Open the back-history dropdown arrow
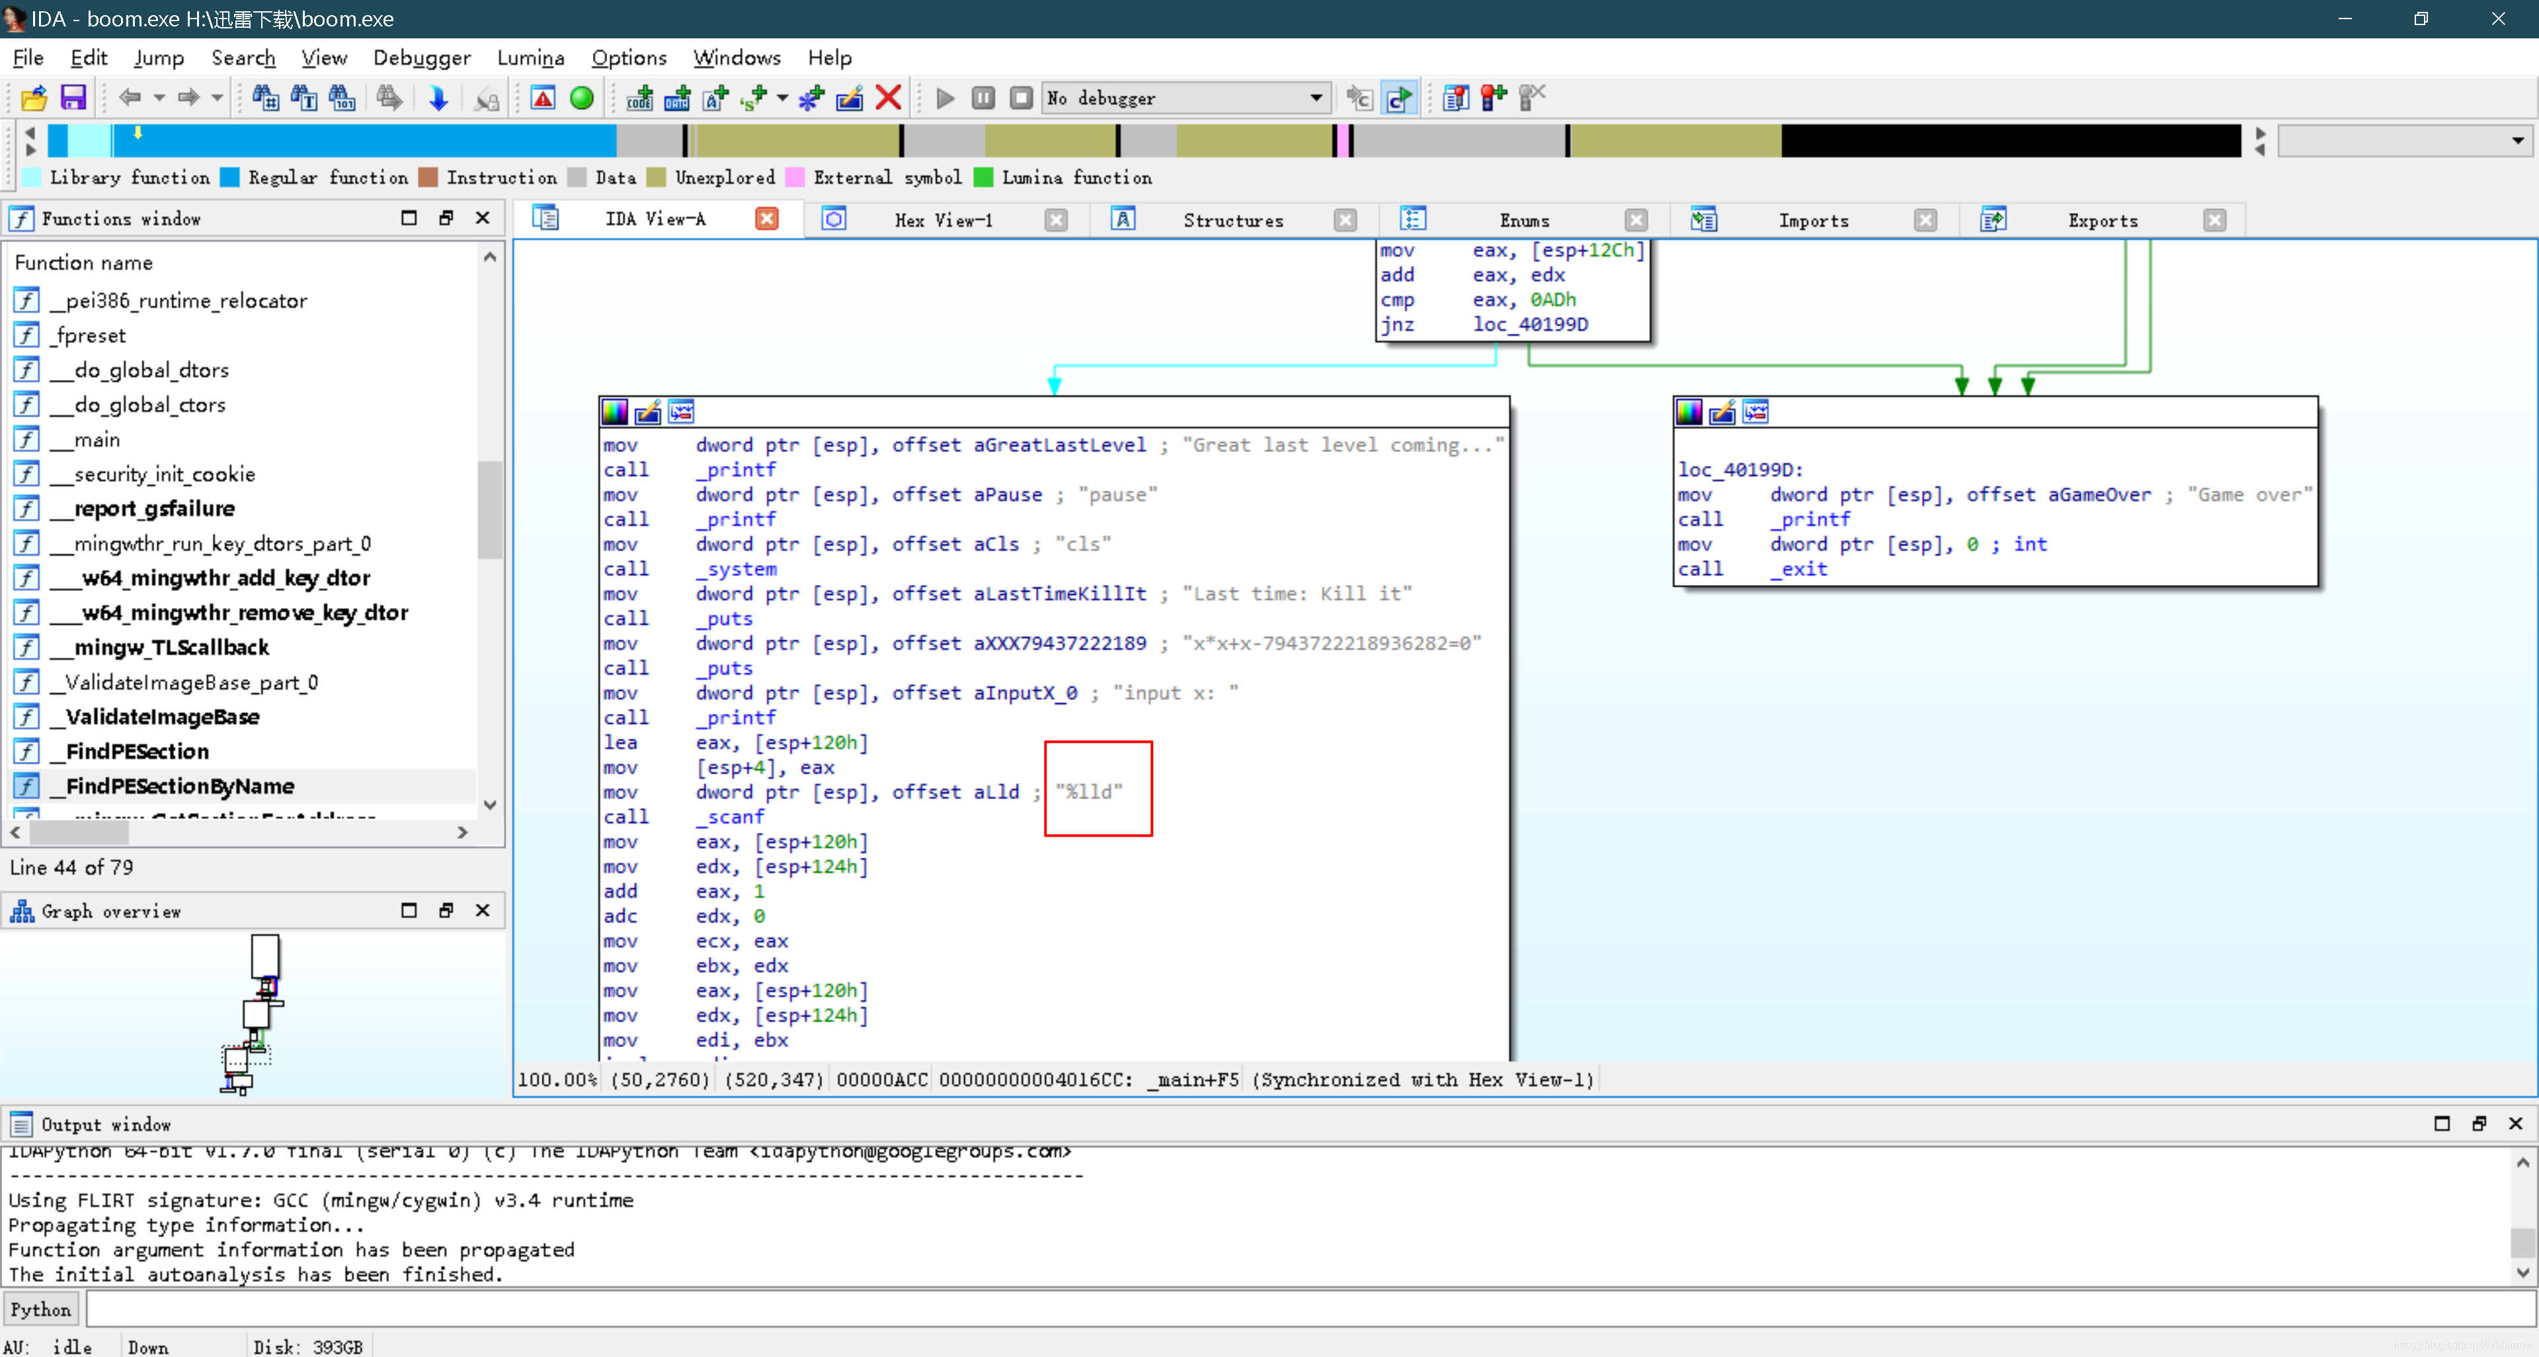Screen dimensions: 2539x1357 (159, 98)
